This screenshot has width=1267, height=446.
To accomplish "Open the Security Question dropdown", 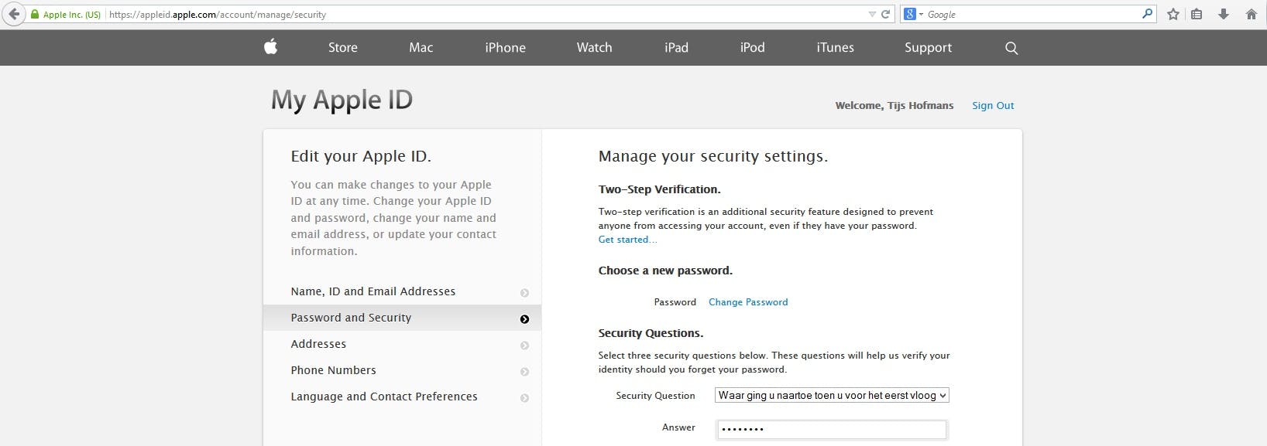I will [832, 396].
